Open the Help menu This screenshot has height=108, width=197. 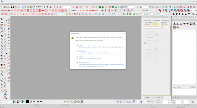pyautogui.click(x=12, y=4)
